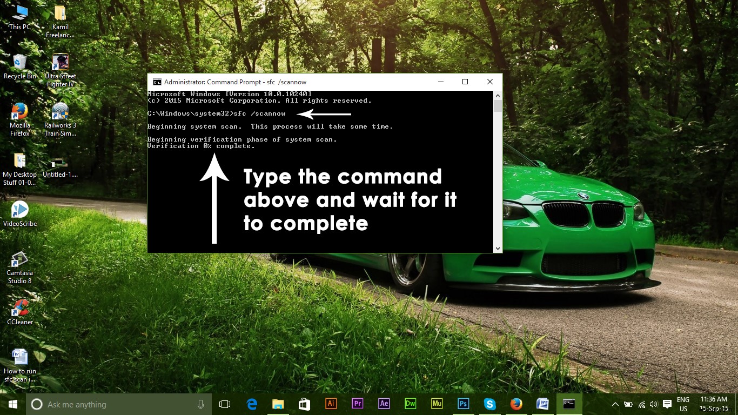738x415 pixels.
Task: Minimize the Command Prompt window
Action: [x=440, y=82]
